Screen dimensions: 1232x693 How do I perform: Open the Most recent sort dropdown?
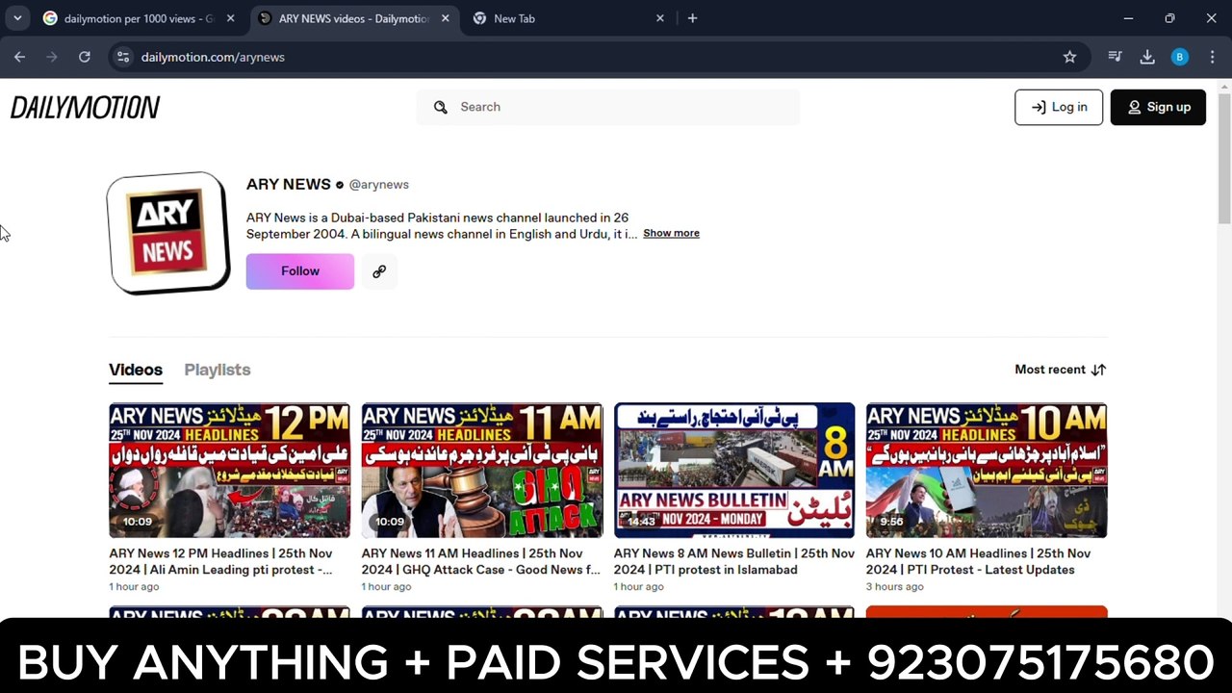point(1061,370)
